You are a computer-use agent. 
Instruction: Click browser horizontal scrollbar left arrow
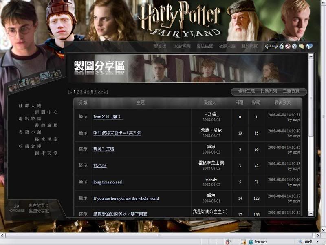(x=3, y=236)
